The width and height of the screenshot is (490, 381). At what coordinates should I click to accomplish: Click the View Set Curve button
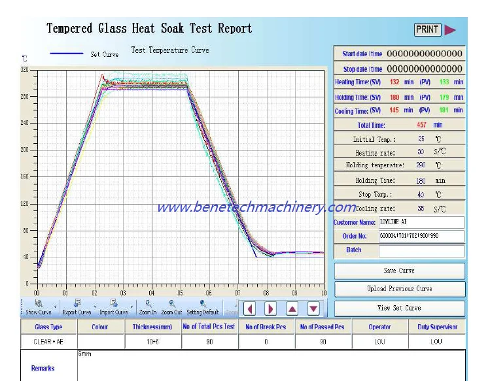pyautogui.click(x=399, y=308)
